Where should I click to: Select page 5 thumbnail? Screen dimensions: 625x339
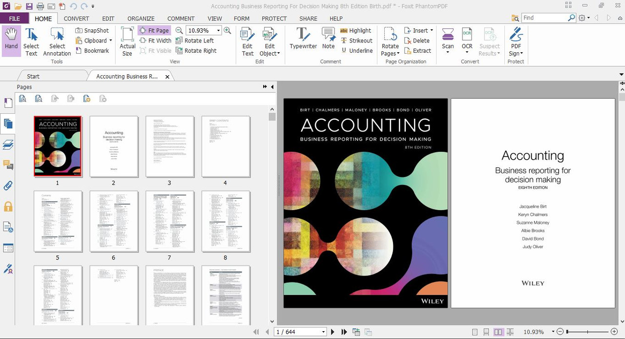click(x=58, y=221)
